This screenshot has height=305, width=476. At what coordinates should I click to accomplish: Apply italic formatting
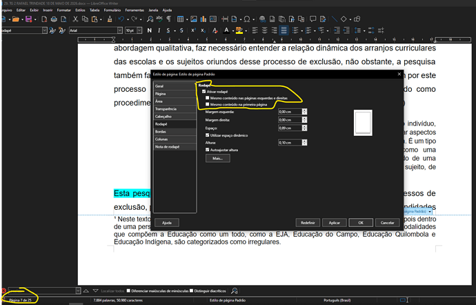159,30
